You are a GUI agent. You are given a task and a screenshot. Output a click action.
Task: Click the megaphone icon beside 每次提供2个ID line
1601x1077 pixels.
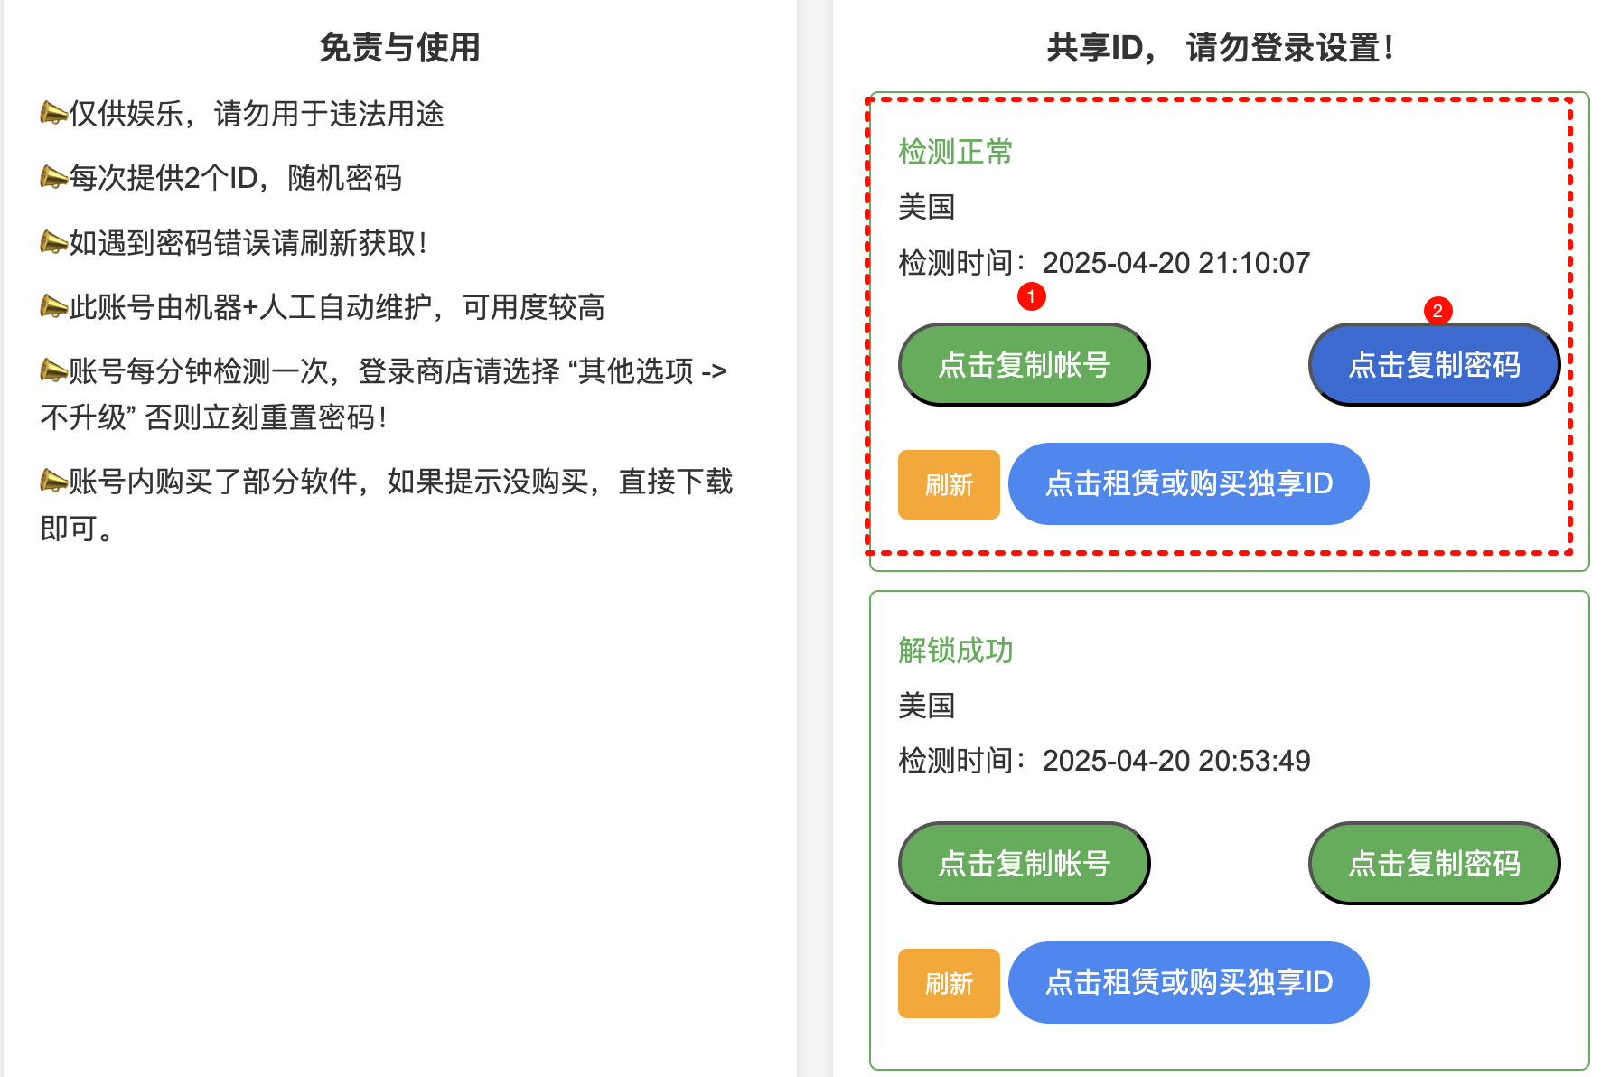tap(51, 179)
